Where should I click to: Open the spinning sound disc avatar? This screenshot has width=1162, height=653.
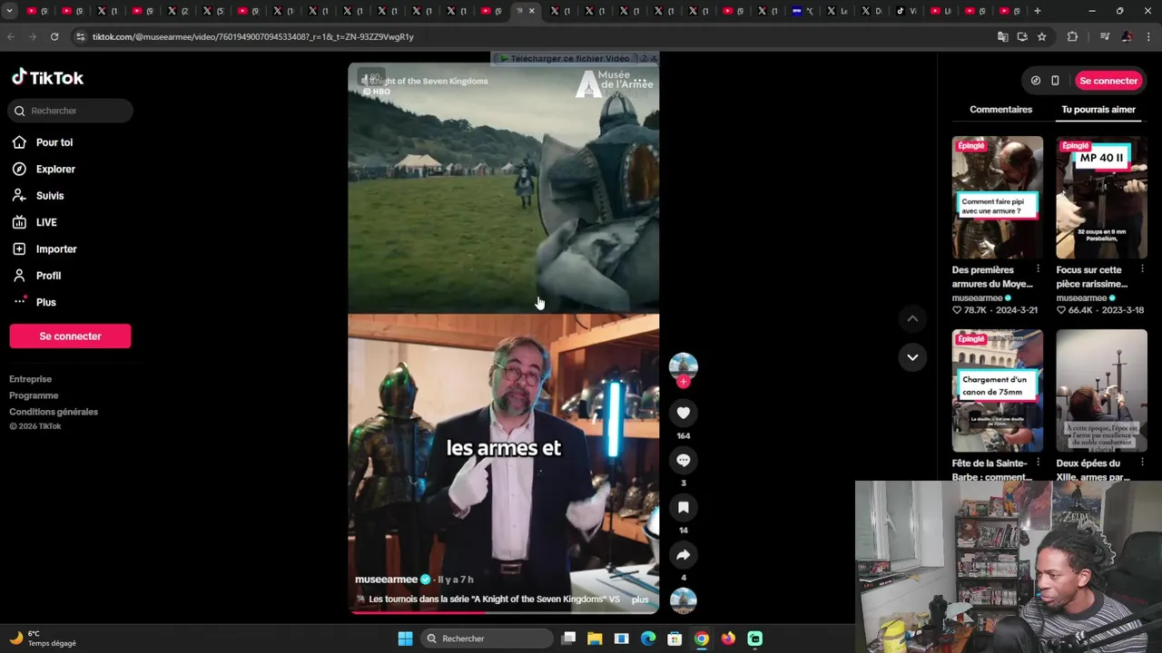coord(684,600)
